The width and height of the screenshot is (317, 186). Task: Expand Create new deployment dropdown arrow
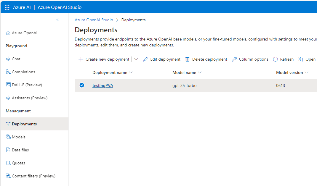tap(136, 59)
